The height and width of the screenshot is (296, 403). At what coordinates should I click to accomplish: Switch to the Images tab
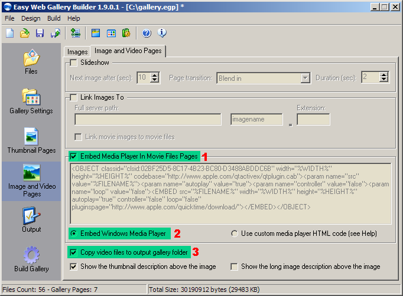coord(77,51)
